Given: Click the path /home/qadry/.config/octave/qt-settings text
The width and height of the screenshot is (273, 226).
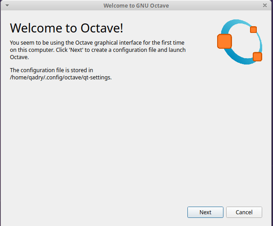Looking at the screenshot, I should (x=61, y=77).
